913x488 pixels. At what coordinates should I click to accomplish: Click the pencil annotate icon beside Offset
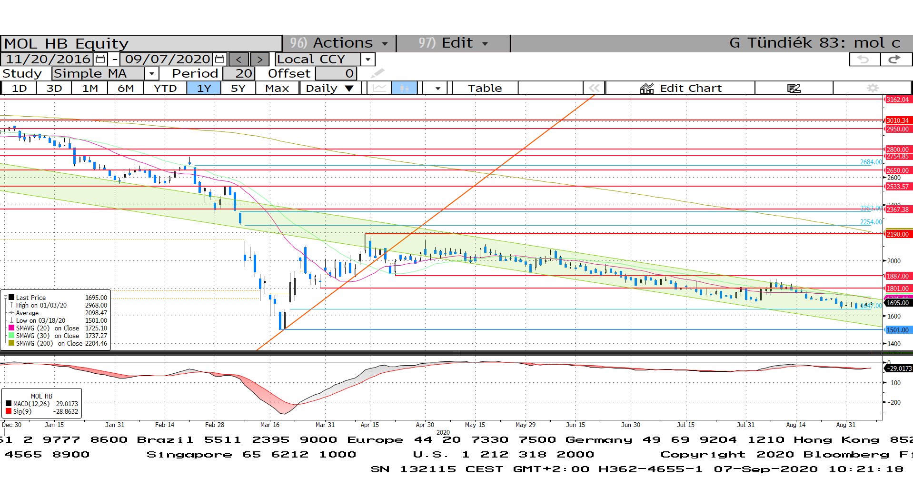point(377,73)
